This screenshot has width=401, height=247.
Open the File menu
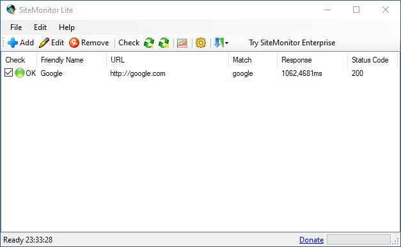[x=16, y=27]
